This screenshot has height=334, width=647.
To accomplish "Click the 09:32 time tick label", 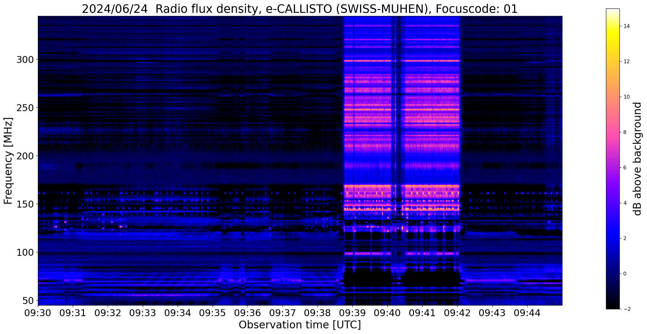I will tap(108, 313).
